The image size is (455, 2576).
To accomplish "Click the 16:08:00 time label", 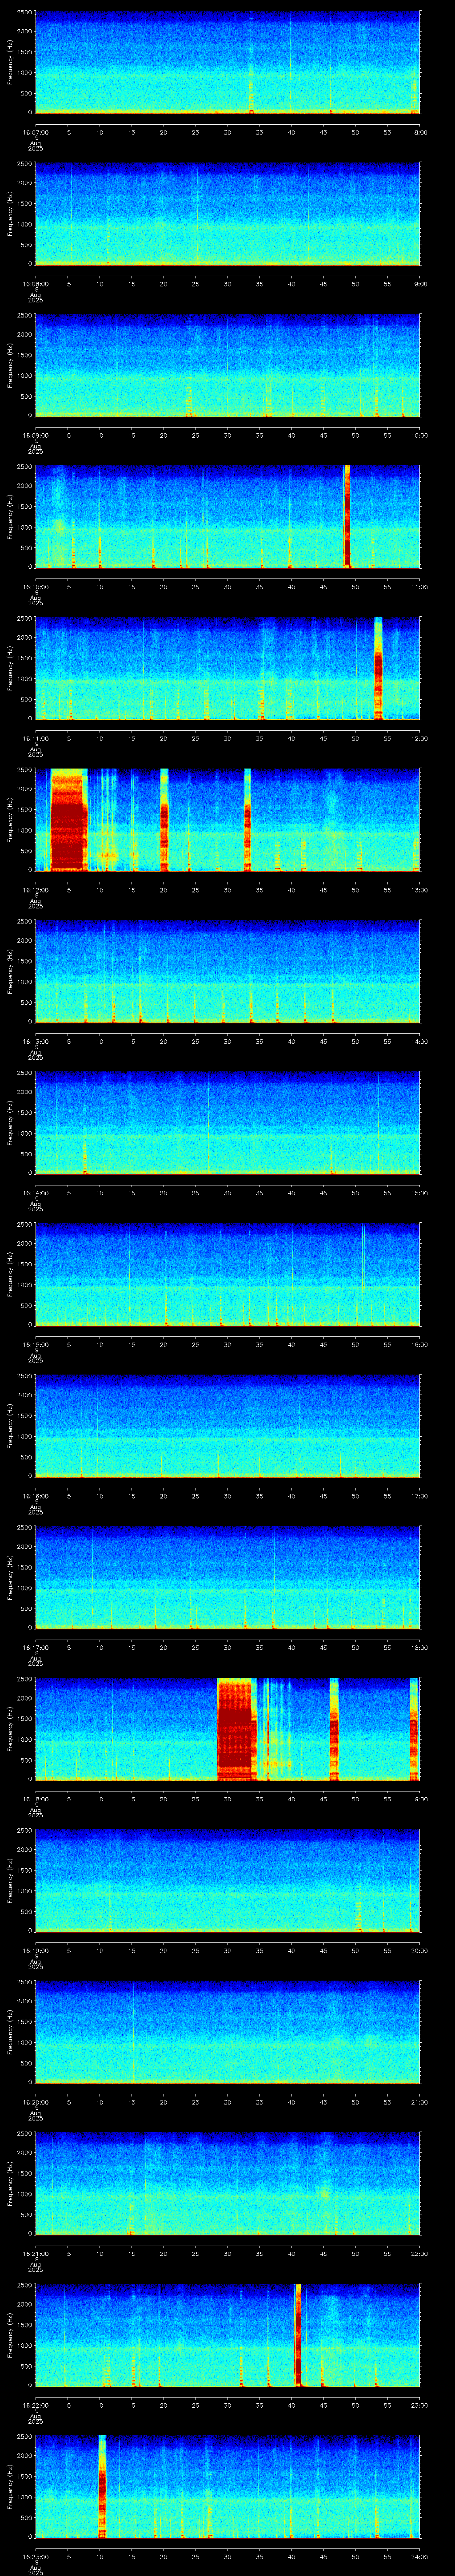I will click(x=35, y=284).
